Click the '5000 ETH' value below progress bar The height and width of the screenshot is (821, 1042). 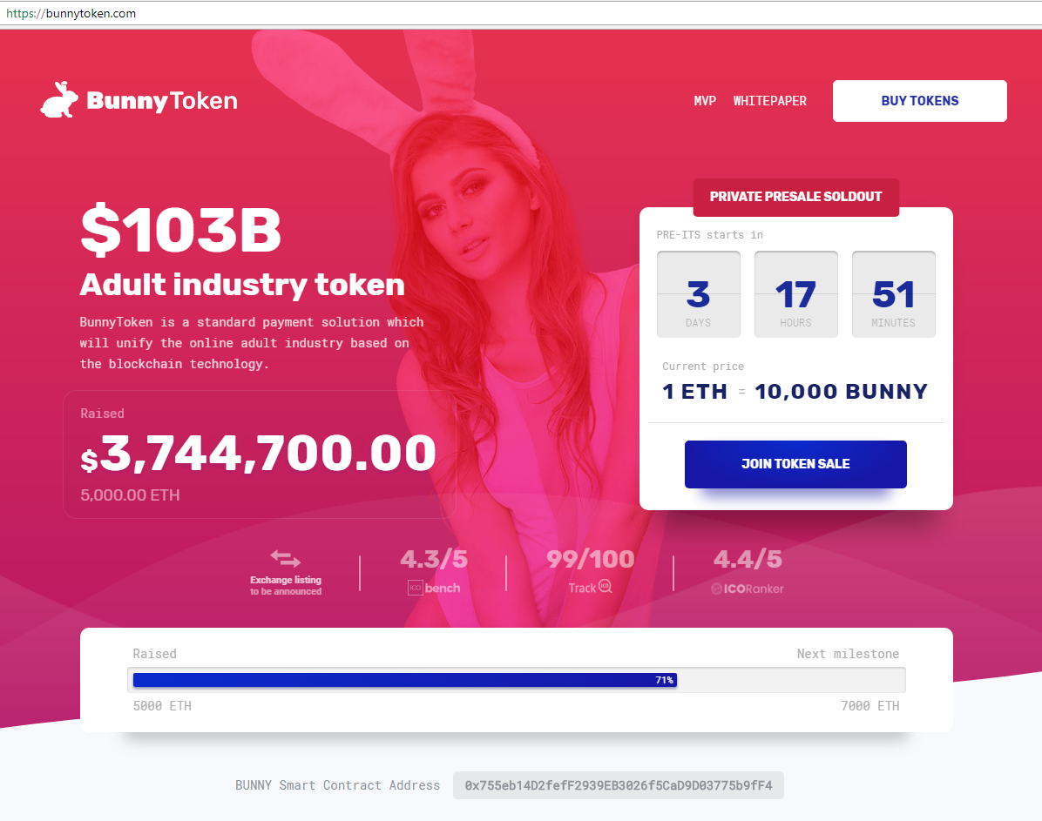(162, 706)
